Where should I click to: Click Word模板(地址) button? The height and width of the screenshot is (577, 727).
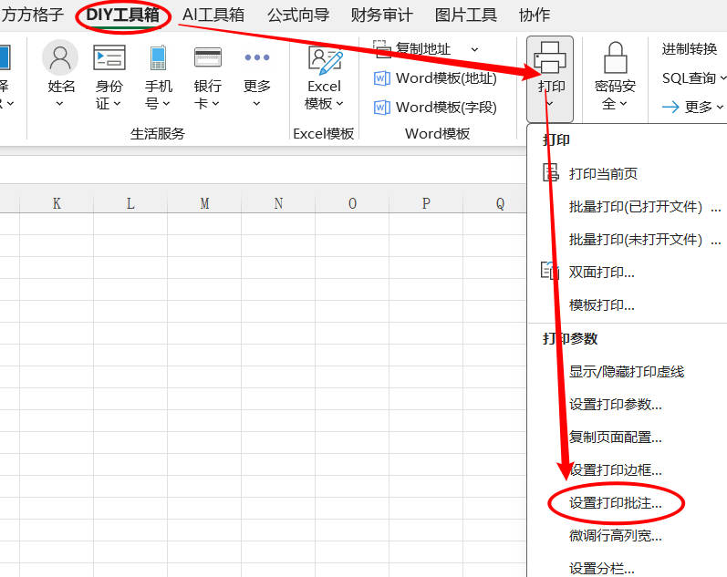click(x=436, y=77)
